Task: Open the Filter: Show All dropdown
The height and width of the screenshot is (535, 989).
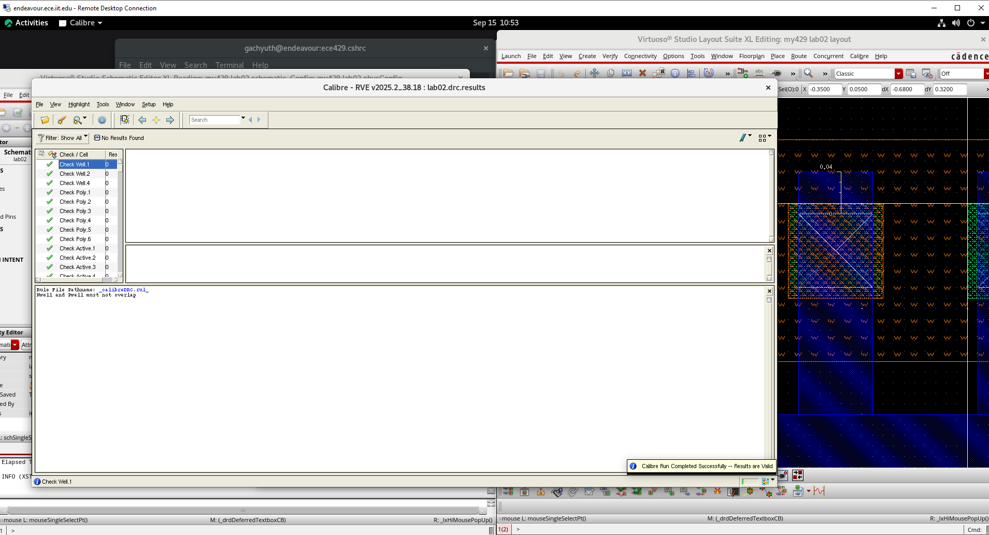Action: click(63, 138)
